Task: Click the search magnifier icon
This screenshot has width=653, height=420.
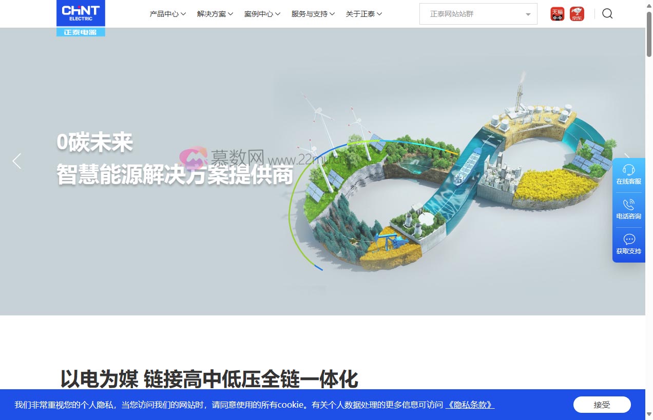Action: (x=607, y=14)
